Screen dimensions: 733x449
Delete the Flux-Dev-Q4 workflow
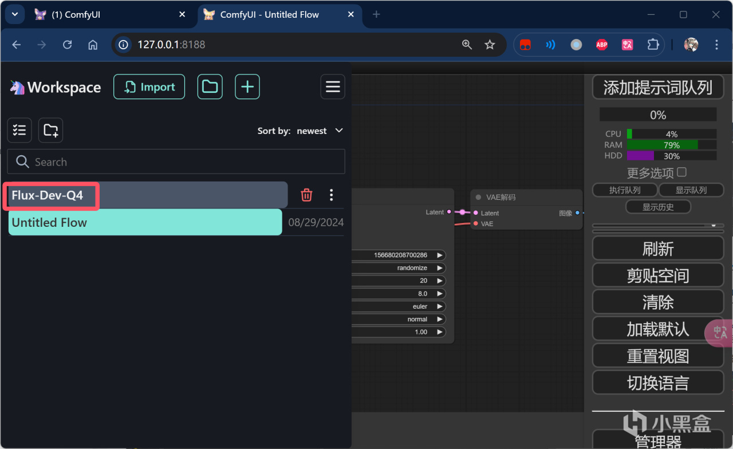click(307, 195)
